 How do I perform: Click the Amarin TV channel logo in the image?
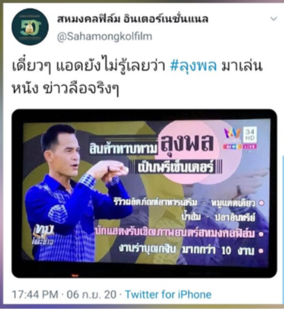click(x=233, y=135)
